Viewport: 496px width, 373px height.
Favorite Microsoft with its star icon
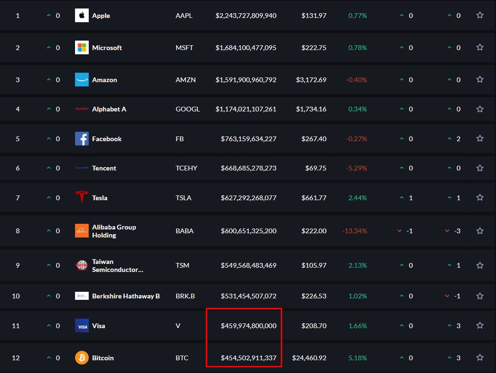point(479,48)
